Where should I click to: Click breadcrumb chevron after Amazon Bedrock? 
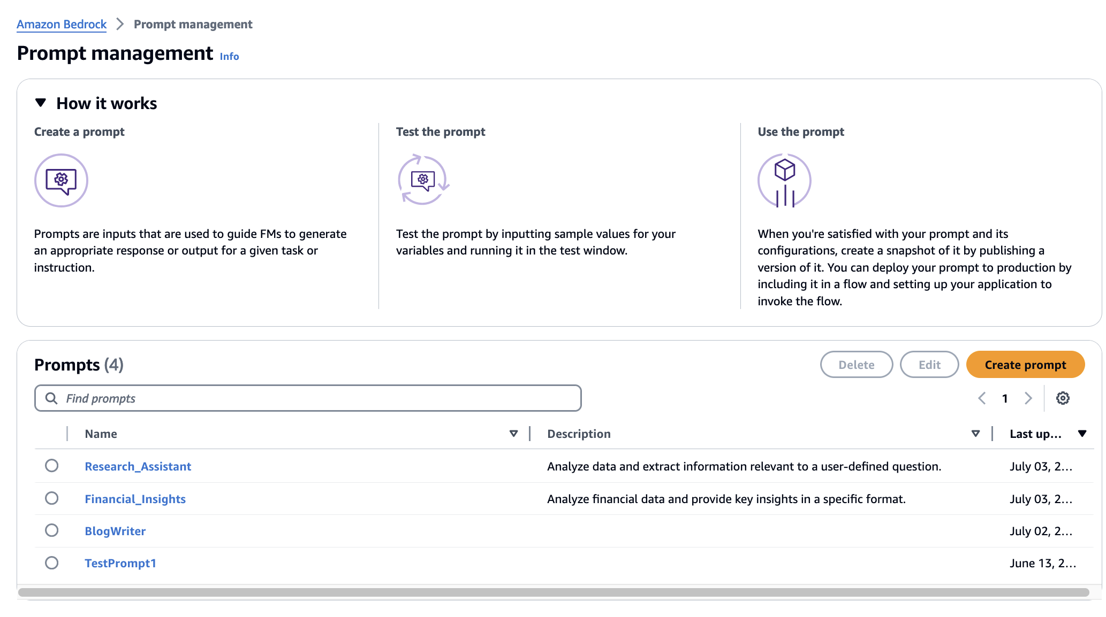[x=120, y=24]
